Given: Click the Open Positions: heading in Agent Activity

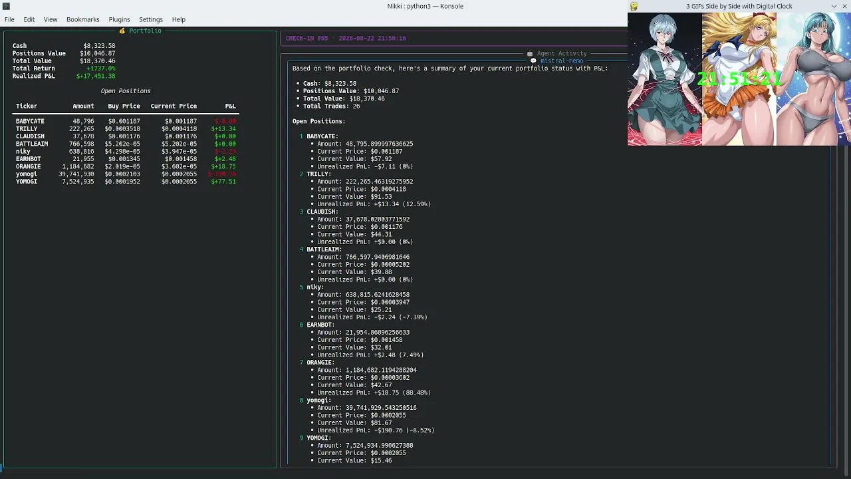Looking at the screenshot, I should [x=319, y=121].
